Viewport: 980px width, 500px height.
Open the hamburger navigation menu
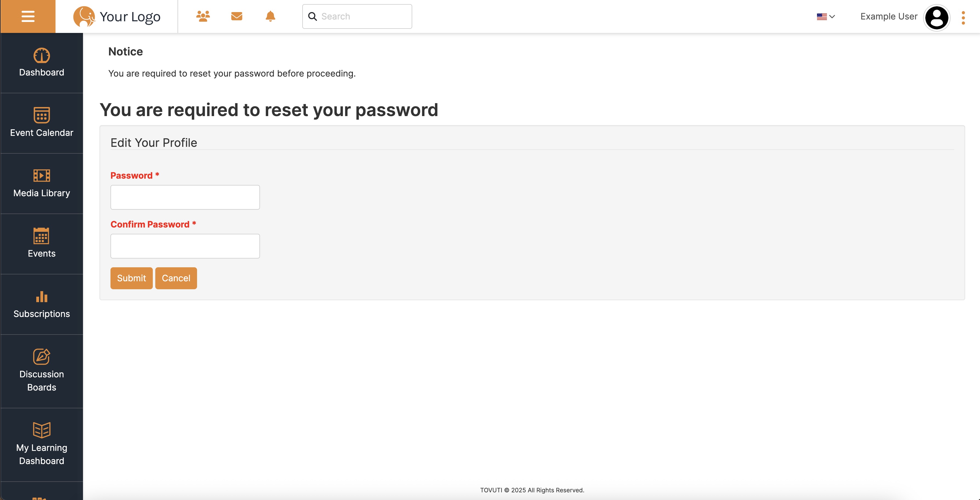[28, 16]
